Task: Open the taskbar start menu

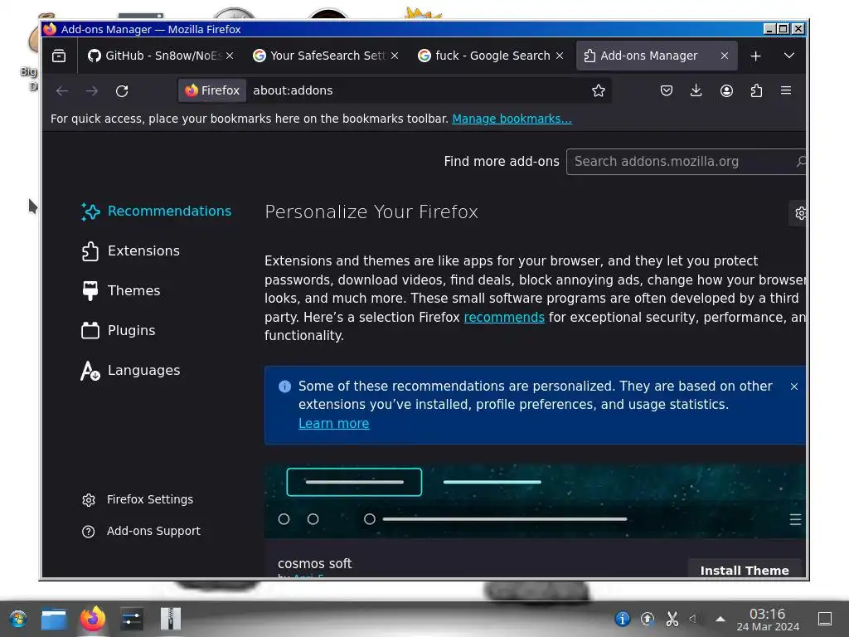Action: point(18,619)
